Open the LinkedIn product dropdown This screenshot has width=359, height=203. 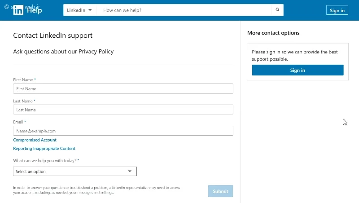click(x=80, y=10)
